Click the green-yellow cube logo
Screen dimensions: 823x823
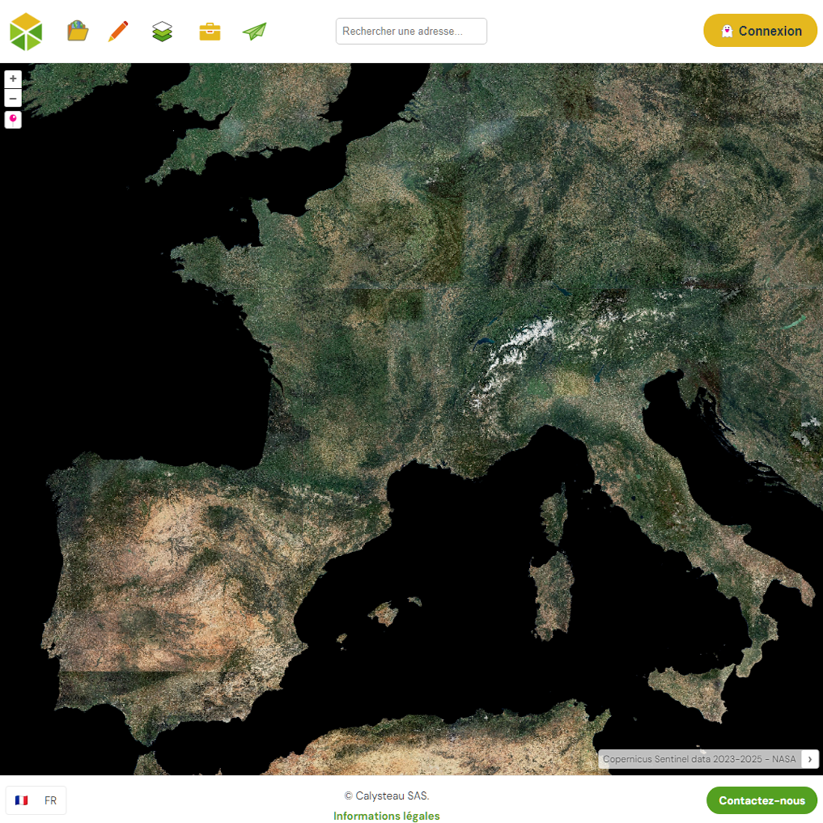pos(26,32)
